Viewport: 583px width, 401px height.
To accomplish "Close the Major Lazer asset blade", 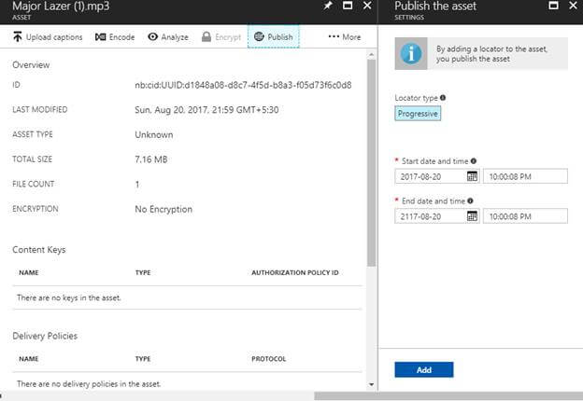I will tap(367, 6).
